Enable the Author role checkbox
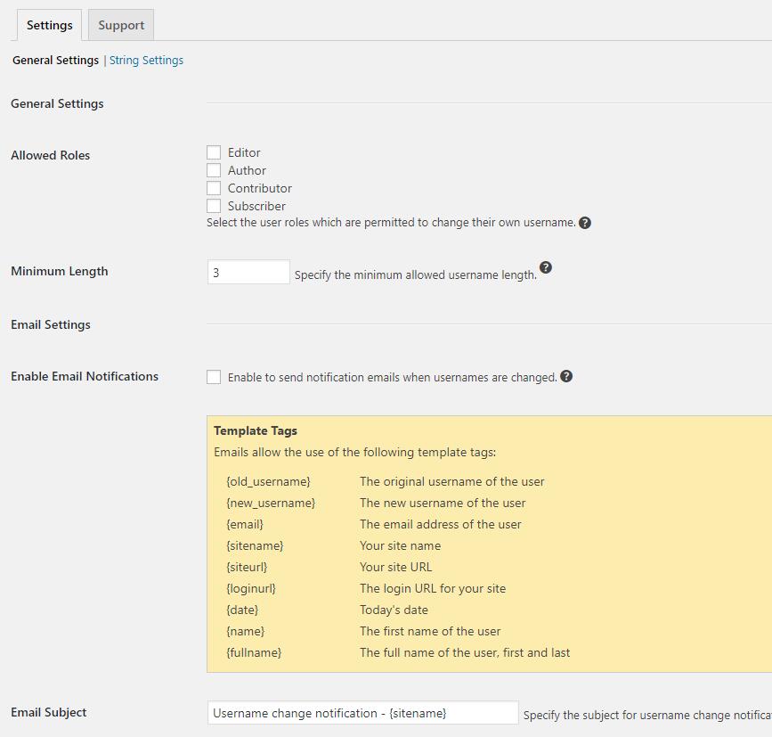The image size is (772, 737). (x=214, y=170)
